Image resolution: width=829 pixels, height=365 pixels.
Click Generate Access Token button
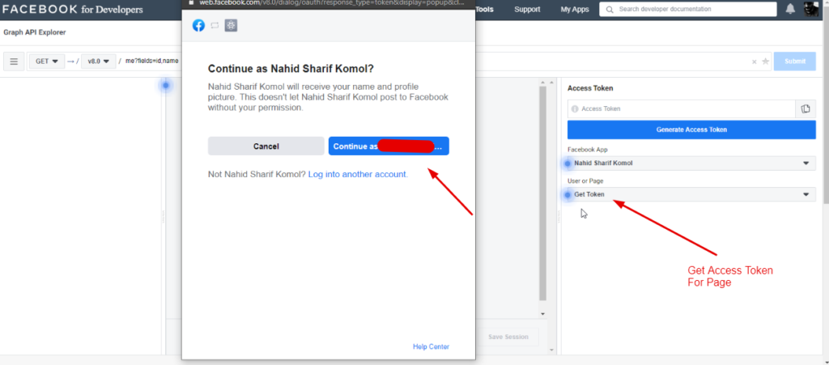(691, 129)
